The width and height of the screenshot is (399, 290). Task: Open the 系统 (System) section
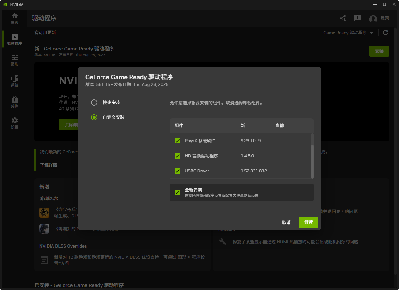[x=14, y=81]
